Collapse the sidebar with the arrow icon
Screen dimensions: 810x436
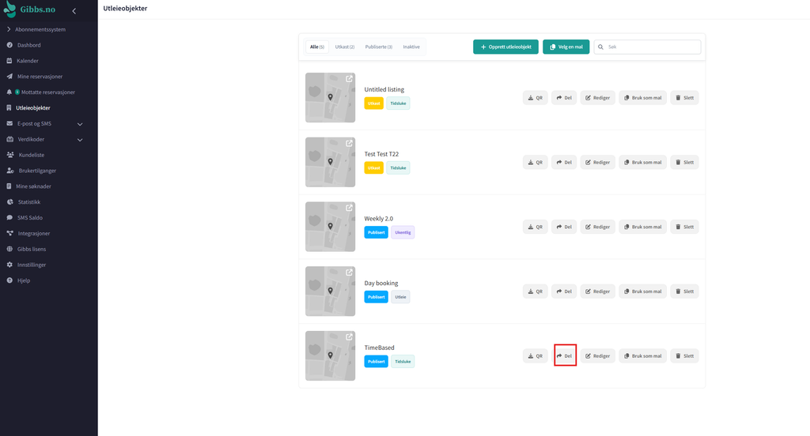click(x=74, y=11)
